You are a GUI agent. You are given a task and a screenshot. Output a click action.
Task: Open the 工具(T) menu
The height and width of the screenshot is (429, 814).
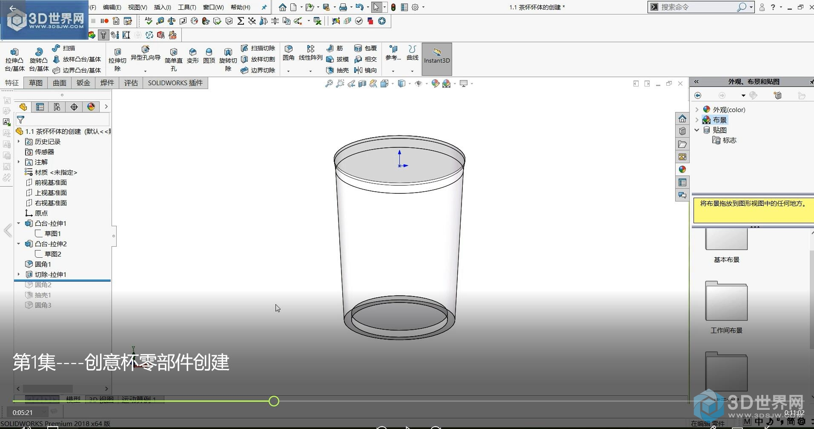pyautogui.click(x=187, y=7)
